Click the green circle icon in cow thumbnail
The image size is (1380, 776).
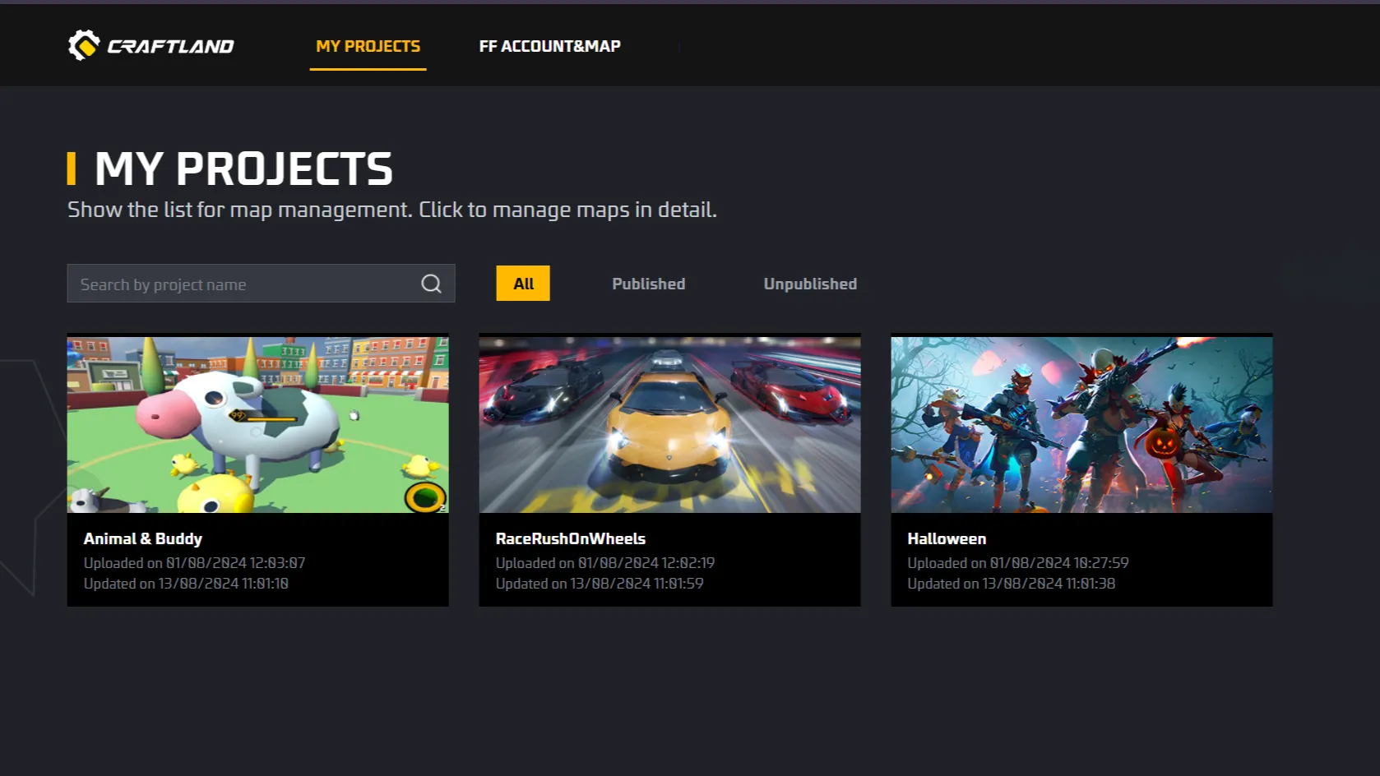[424, 497]
